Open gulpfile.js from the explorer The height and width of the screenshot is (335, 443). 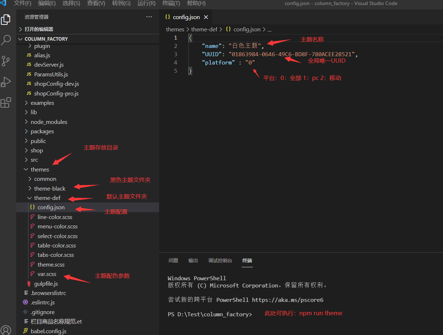click(x=46, y=283)
